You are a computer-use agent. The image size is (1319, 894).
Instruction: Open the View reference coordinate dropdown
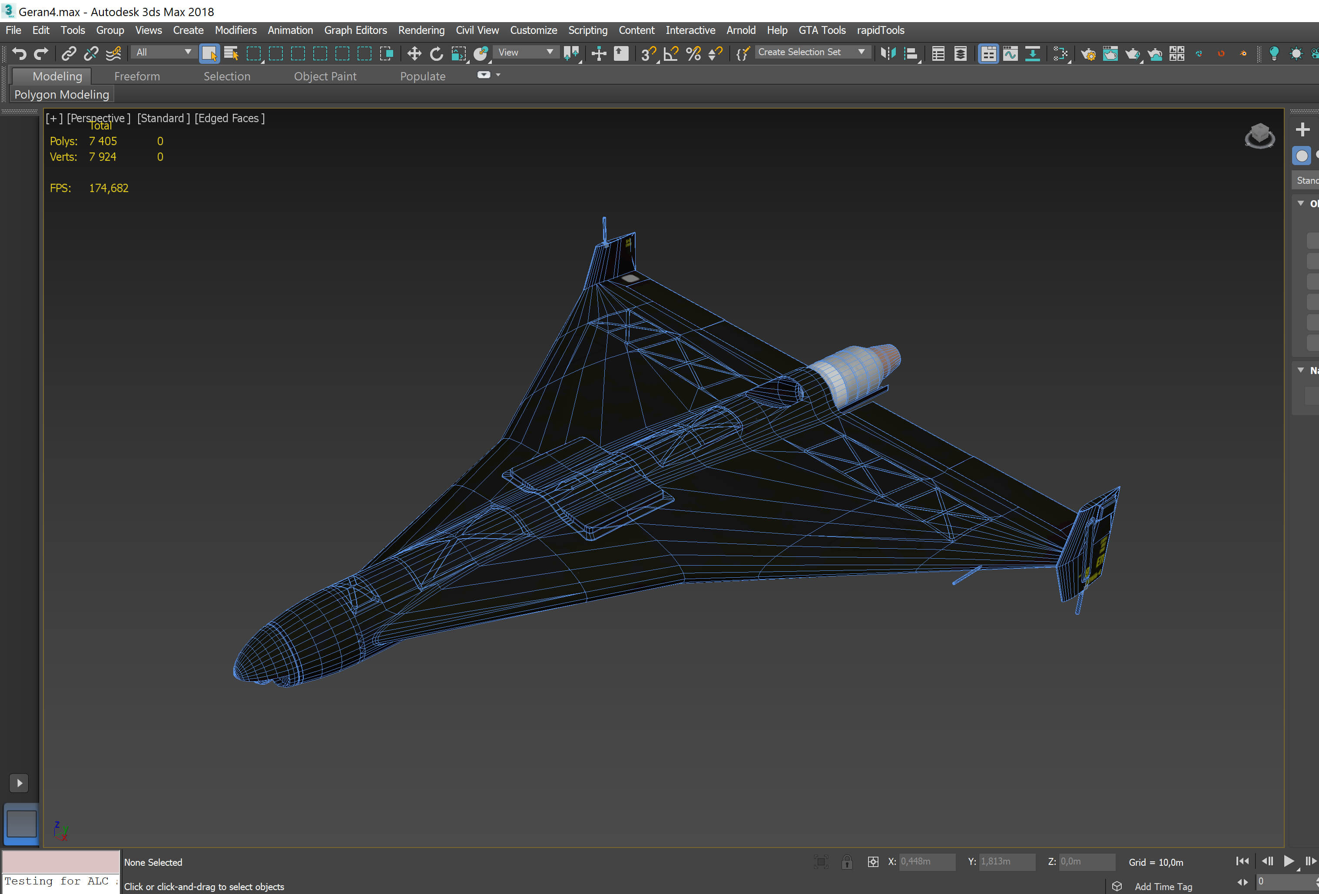coord(526,52)
